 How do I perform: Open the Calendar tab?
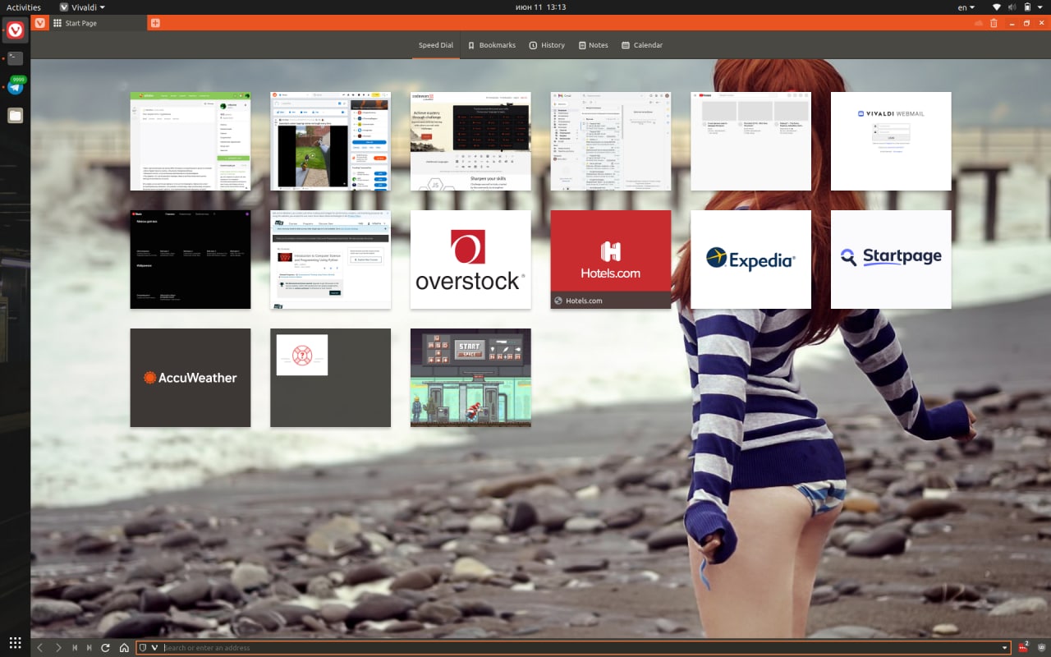click(642, 45)
